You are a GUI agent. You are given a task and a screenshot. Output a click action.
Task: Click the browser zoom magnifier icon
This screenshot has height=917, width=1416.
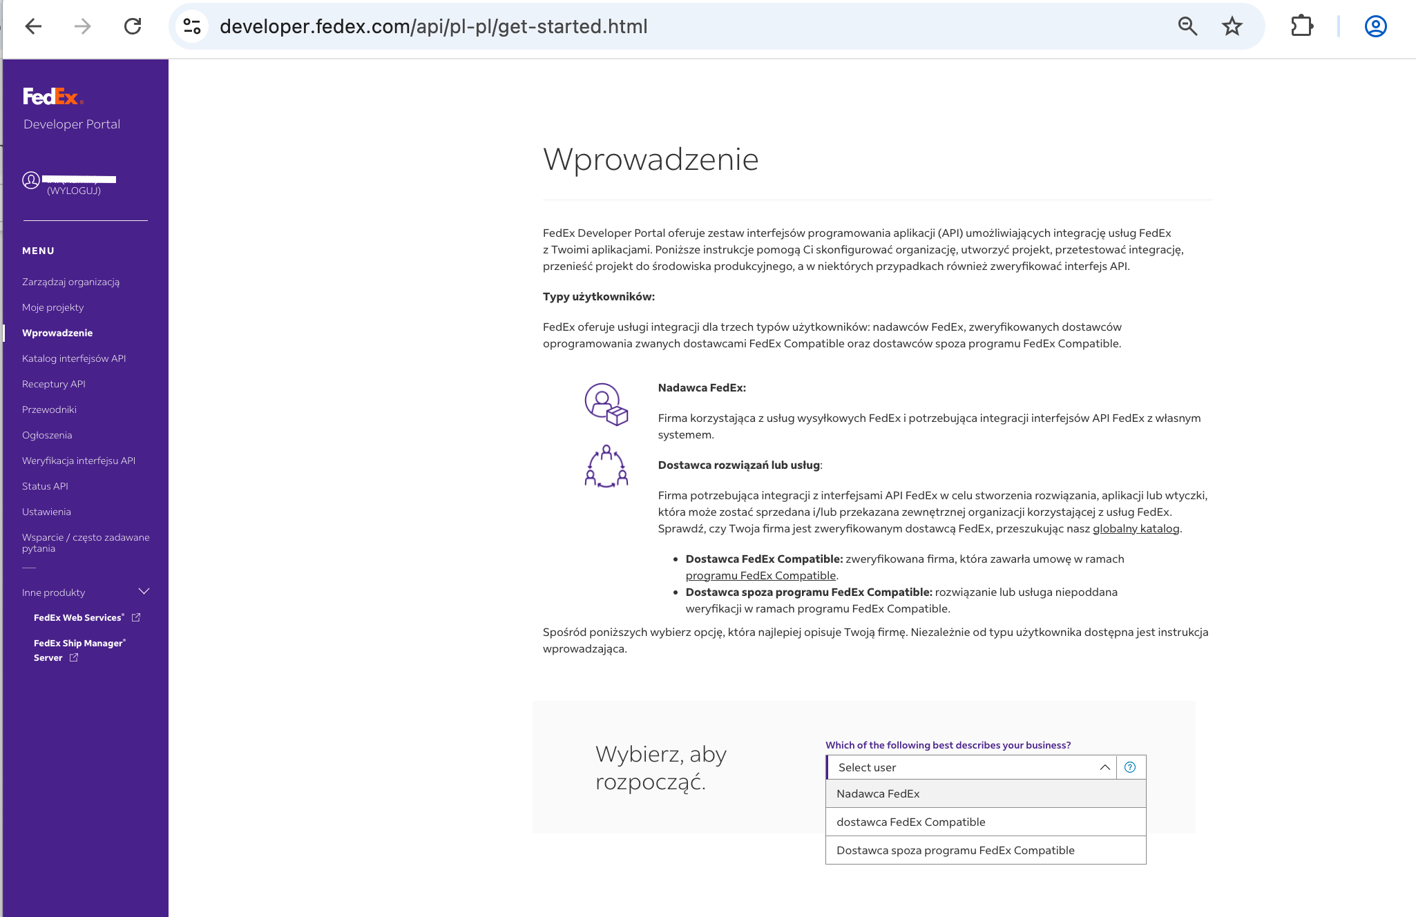point(1187,27)
